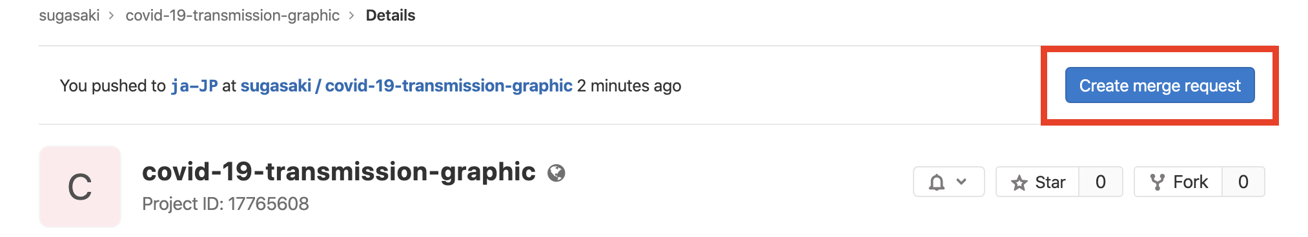
Task: Click the star icon
Action: [1019, 183]
